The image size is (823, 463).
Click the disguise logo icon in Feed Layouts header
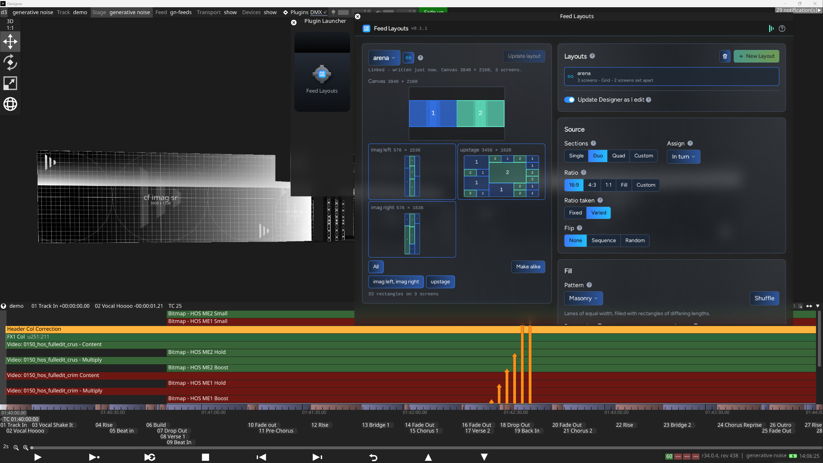click(771, 29)
